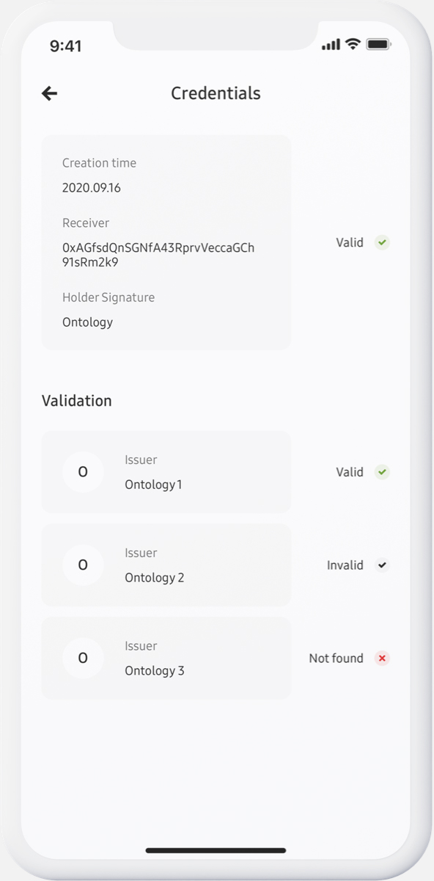
Task: Tap red X icon for Ontology 3
Action: coord(381,659)
